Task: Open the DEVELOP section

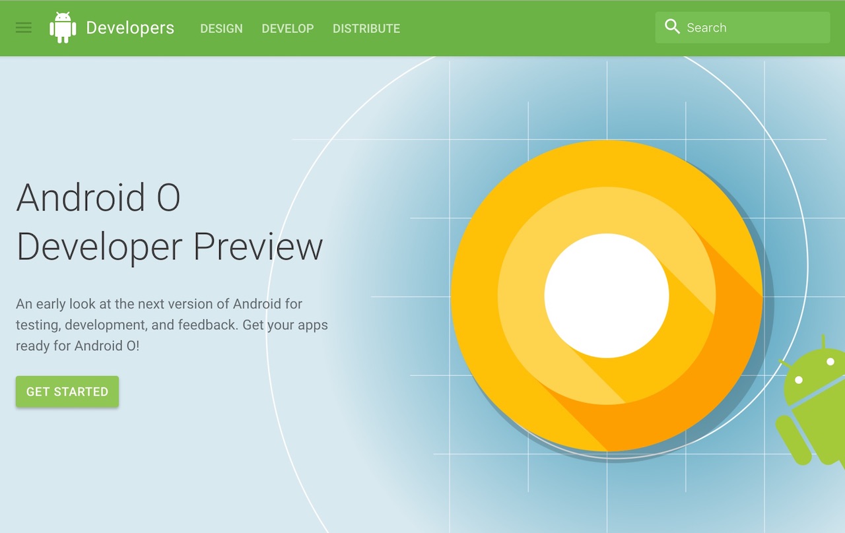Action: point(288,28)
